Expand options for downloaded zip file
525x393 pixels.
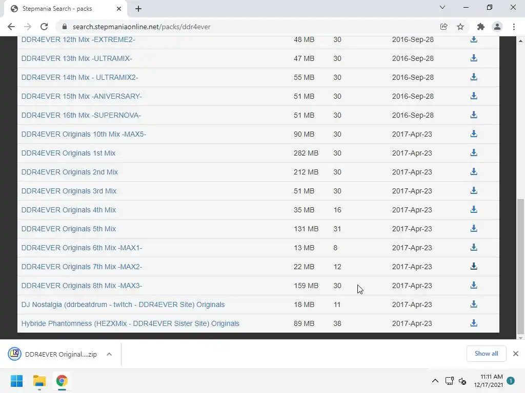point(109,354)
